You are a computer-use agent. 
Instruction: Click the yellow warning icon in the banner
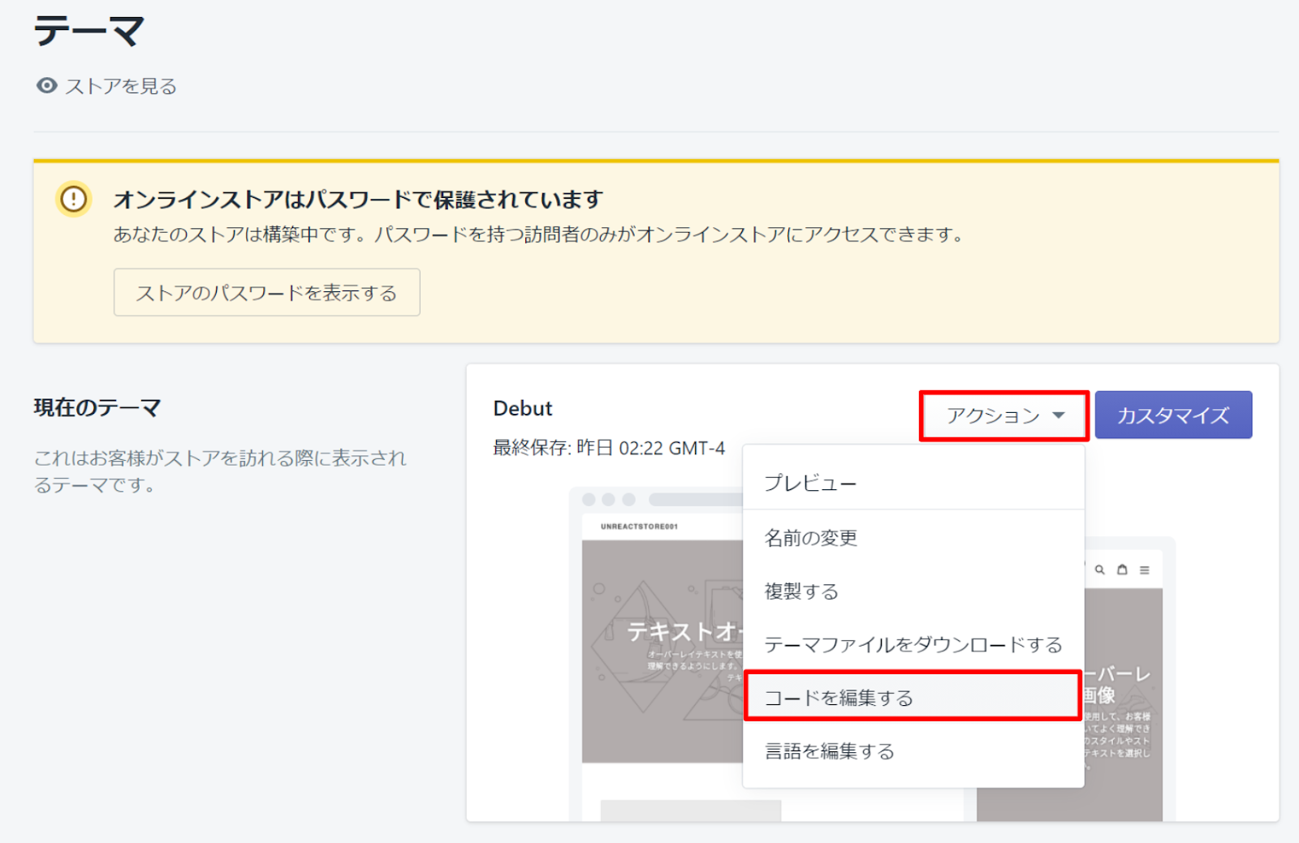pyautogui.click(x=73, y=199)
